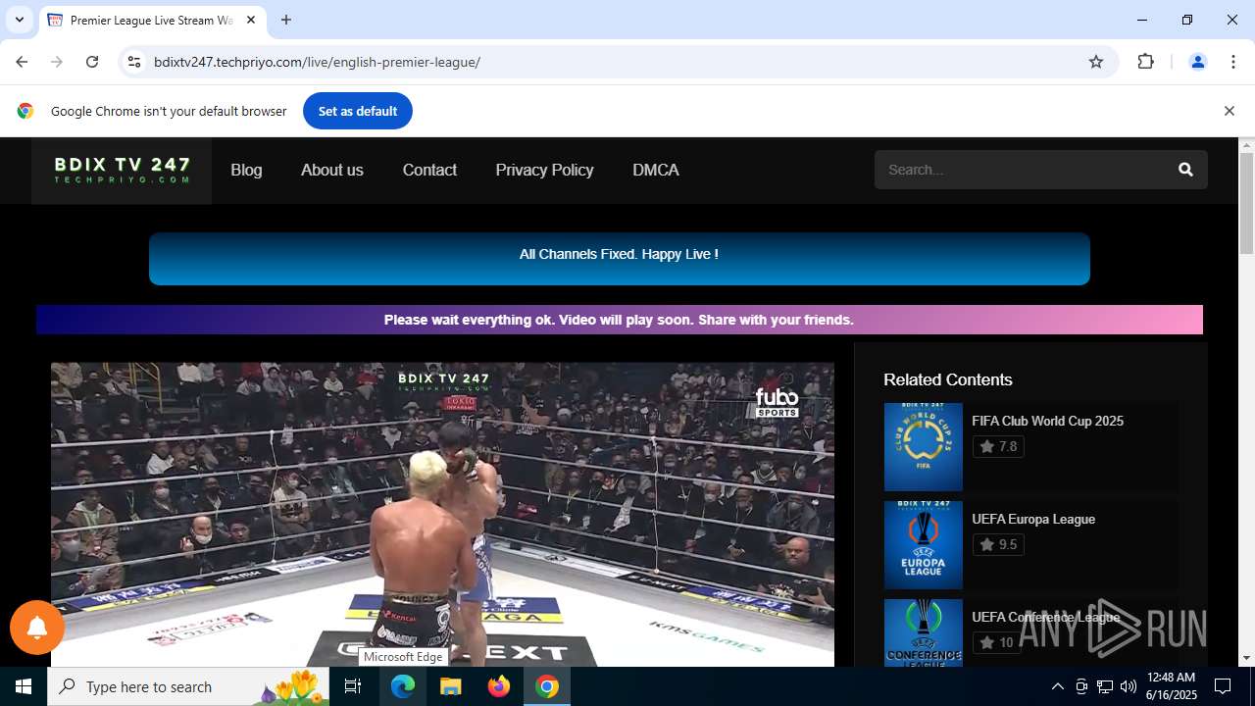The width and height of the screenshot is (1255, 706).
Task: Open the UEFA Europa League link
Action: point(1033,519)
